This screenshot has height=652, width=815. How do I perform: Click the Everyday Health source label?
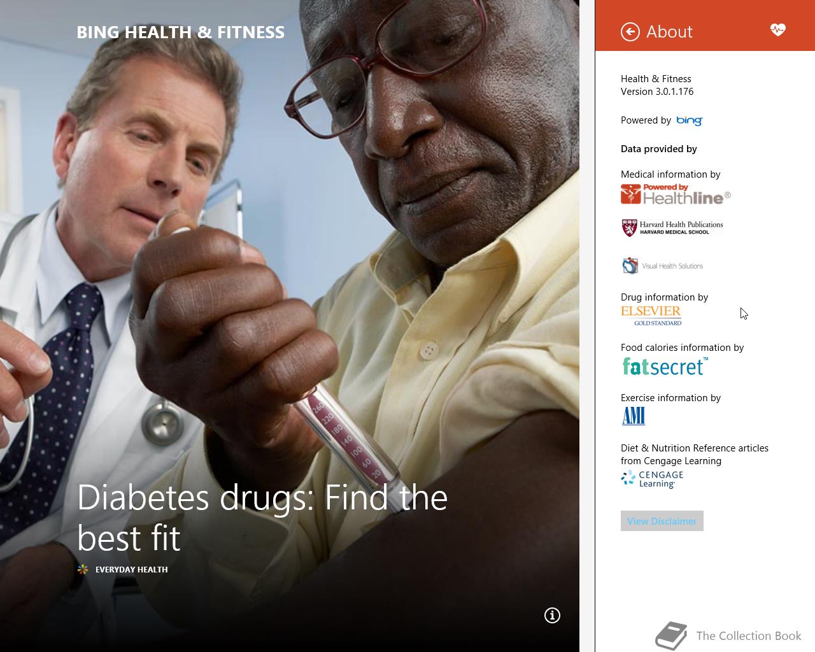[131, 569]
